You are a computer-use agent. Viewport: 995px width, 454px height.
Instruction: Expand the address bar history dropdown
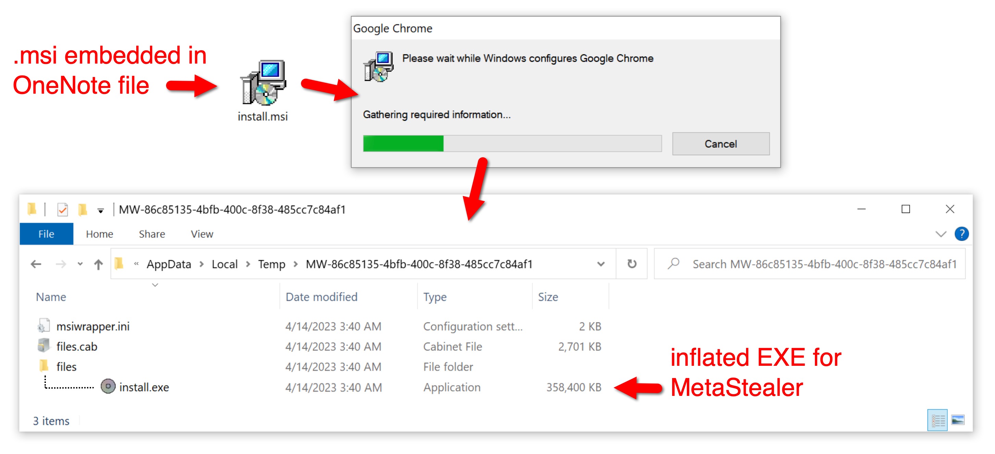pyautogui.click(x=600, y=264)
